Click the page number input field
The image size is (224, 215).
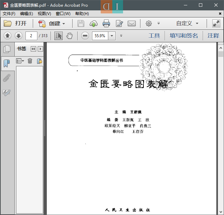[31, 35]
